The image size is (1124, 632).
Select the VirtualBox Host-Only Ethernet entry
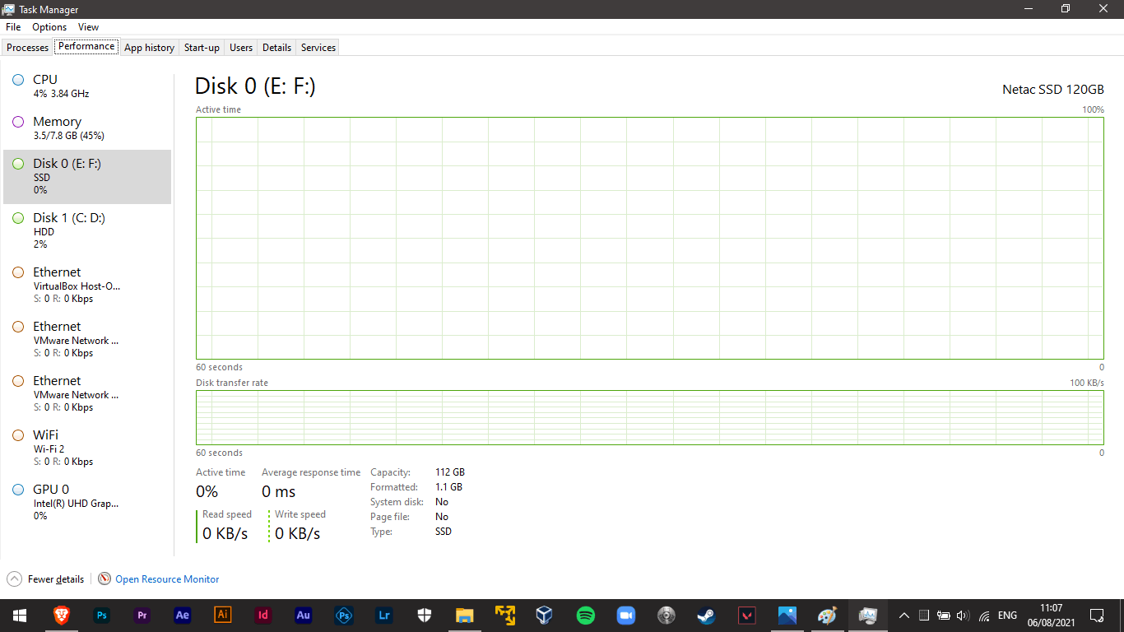tap(87, 285)
